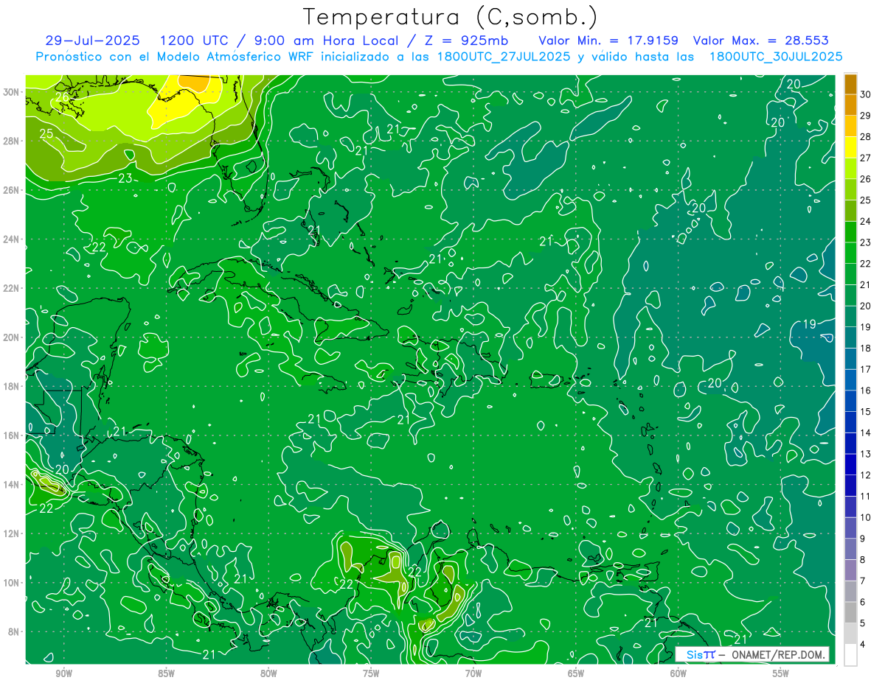Pick the lime swatch between 25 and 26

pos(850,189)
